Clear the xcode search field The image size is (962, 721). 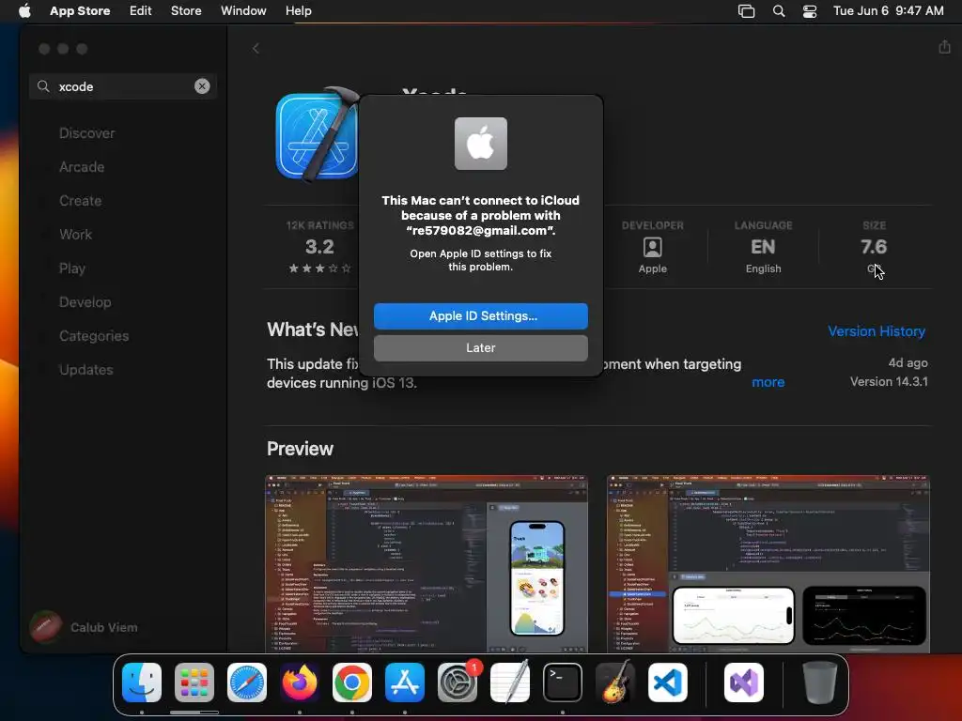(x=202, y=86)
